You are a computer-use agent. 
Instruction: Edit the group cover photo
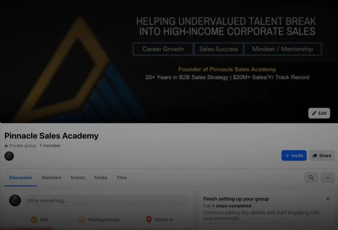[x=319, y=113]
